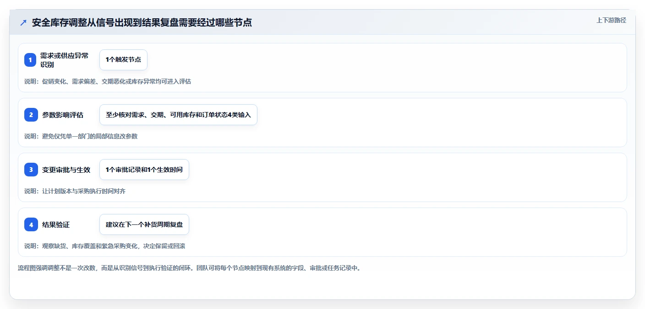Click the step 4 number badge
Viewport: 645px width, 309px height.
31,224
